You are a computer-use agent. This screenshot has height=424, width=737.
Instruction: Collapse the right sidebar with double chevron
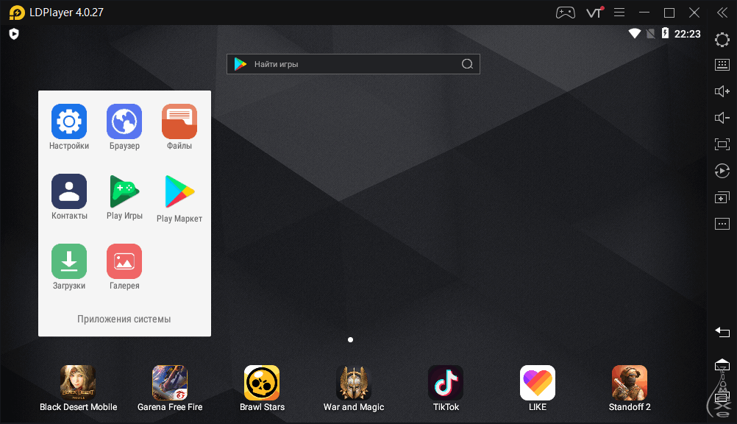point(722,13)
